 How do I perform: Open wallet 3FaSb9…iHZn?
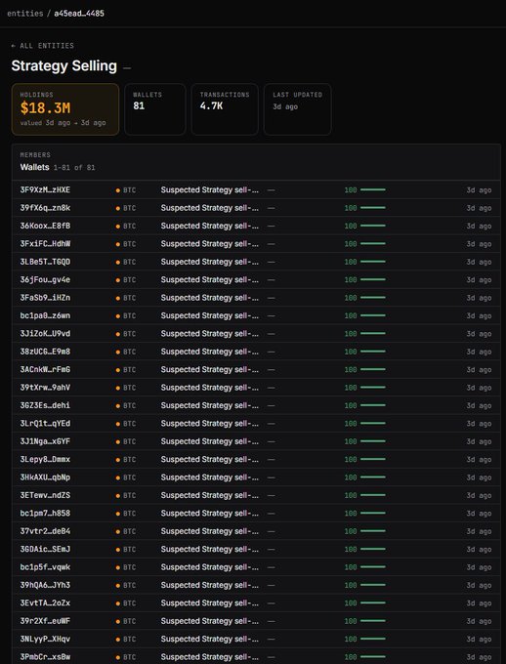[x=45, y=298]
